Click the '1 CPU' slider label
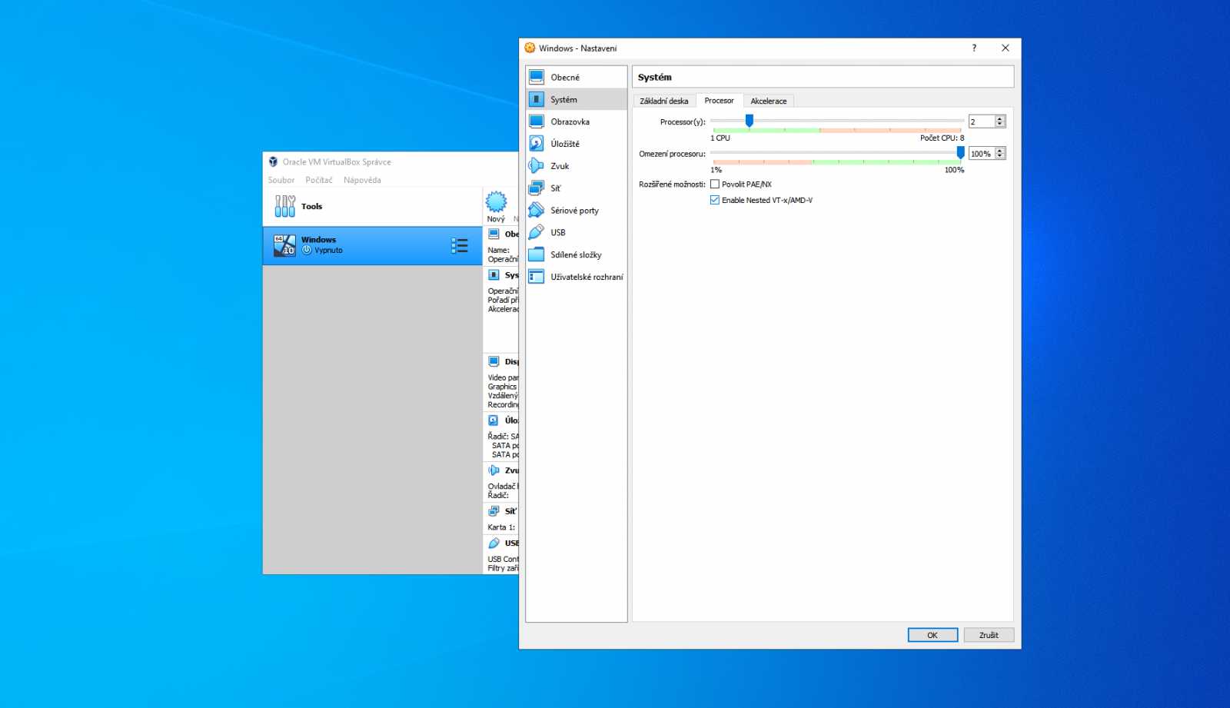Viewport: 1230px width, 708px height. click(720, 138)
